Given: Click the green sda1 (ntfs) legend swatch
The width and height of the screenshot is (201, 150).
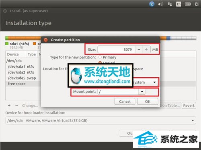Looking at the screenshot, I should click(7, 44).
